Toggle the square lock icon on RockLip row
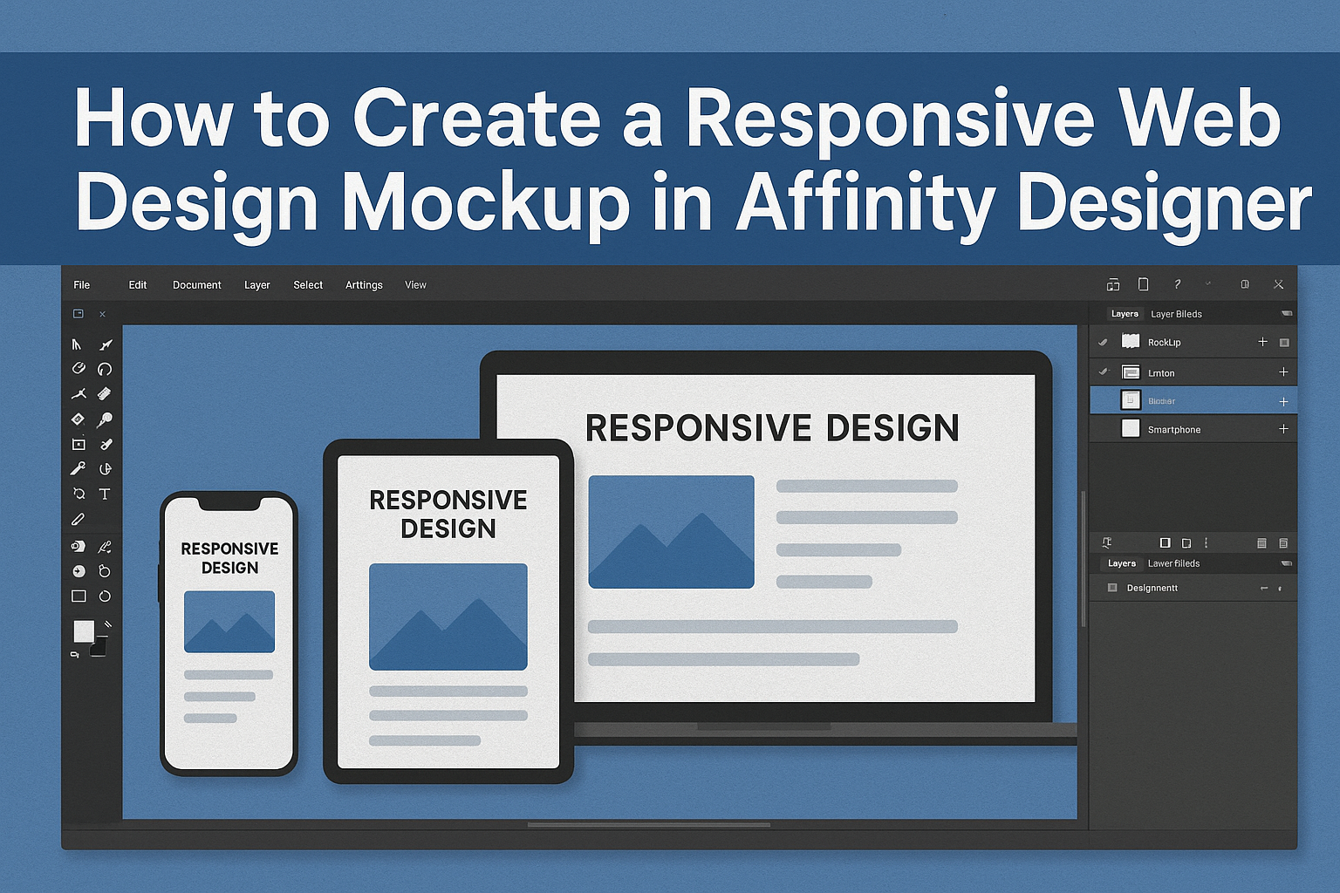Screen dimensions: 1340x893 coord(1284,343)
